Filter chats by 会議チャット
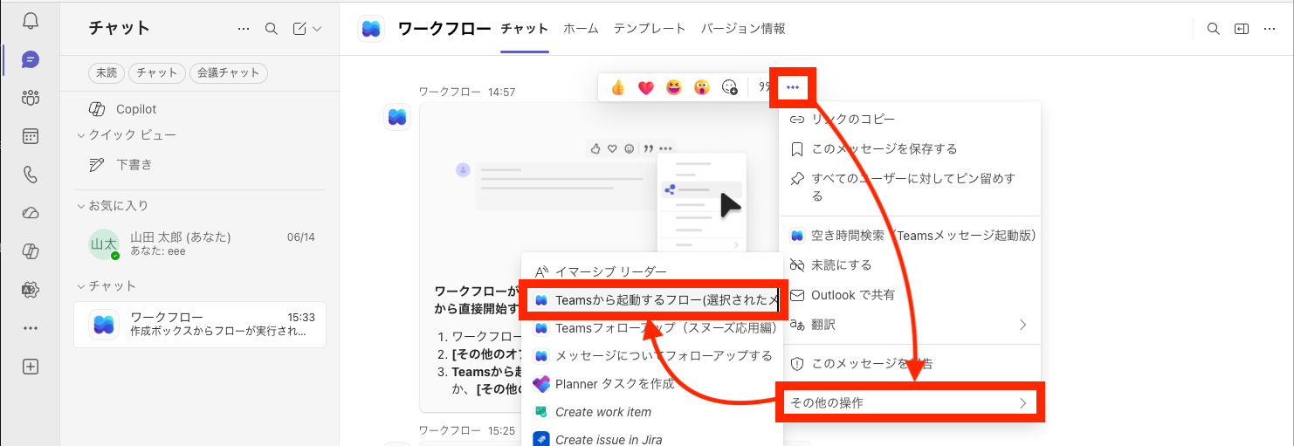The width and height of the screenshot is (1294, 446). click(228, 73)
